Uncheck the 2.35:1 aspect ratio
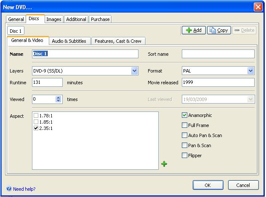 coord(36,128)
